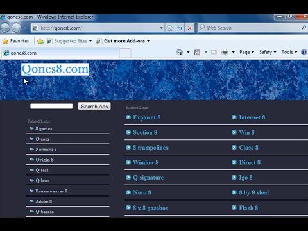Click the Qones8.com site heading
The width and height of the screenshot is (308, 231).
[55, 69]
